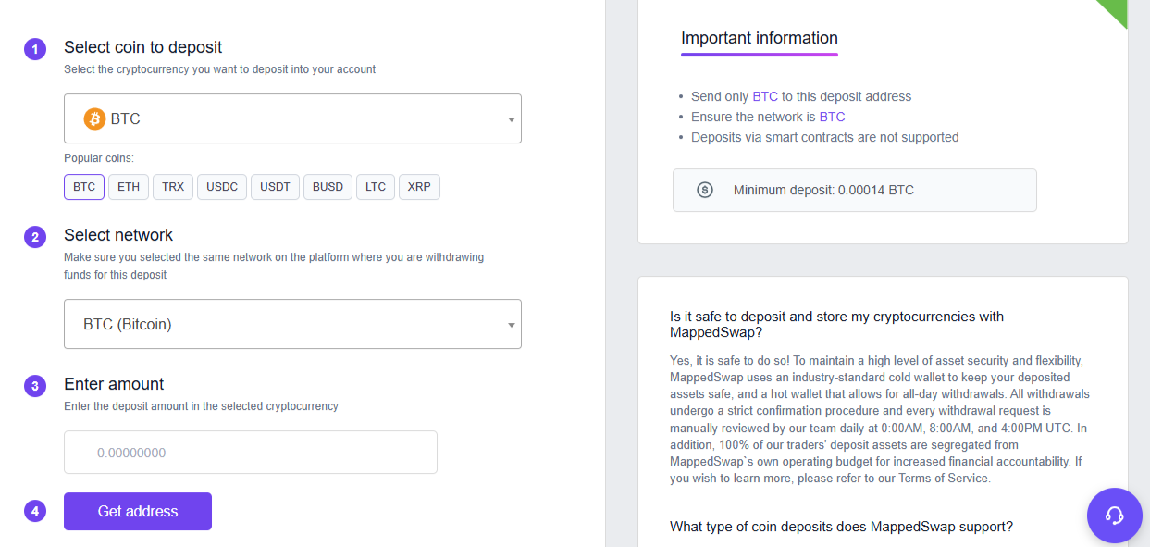Choose the XRP popular coin chip
Image resolution: width=1150 pixels, height=547 pixels.
pyautogui.click(x=419, y=187)
